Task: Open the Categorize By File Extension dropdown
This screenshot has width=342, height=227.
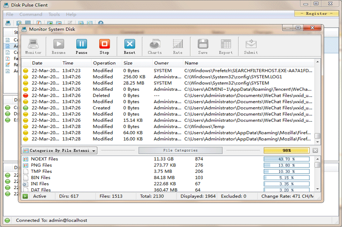Action: tap(59, 150)
